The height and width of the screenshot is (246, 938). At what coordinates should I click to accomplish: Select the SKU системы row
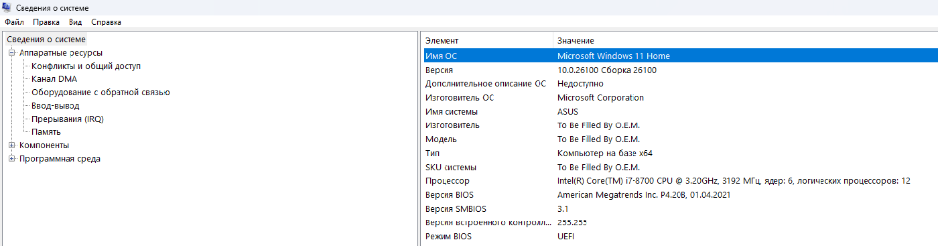pyautogui.click(x=680, y=167)
